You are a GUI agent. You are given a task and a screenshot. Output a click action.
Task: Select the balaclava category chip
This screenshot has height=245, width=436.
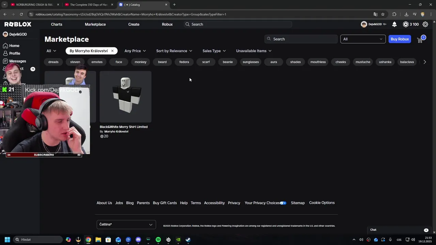click(x=407, y=62)
